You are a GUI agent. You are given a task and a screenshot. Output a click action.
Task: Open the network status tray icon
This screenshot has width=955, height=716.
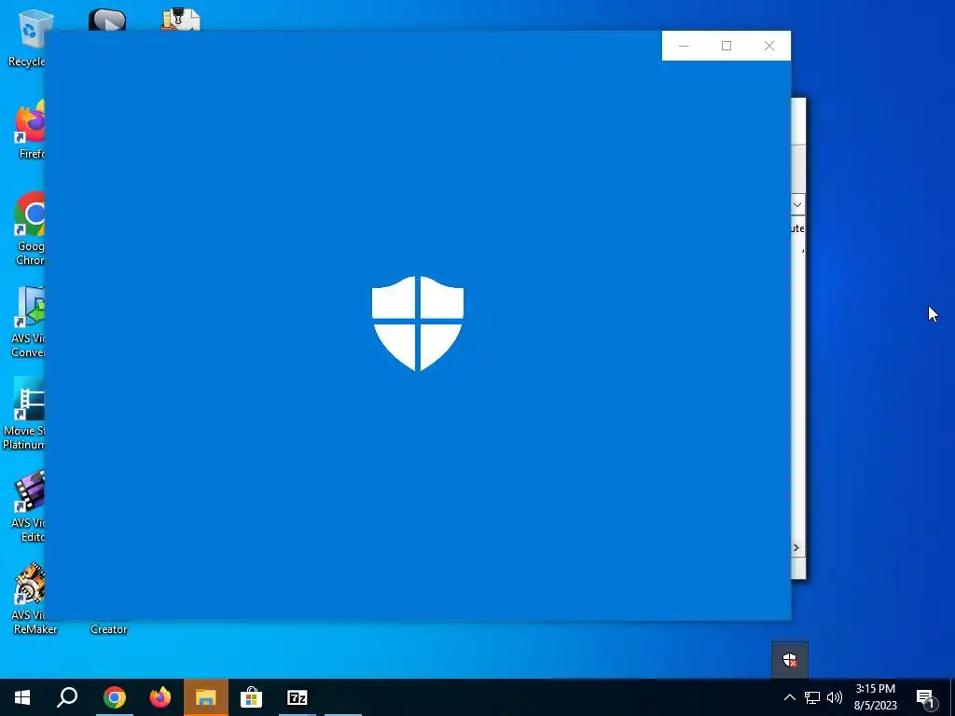pos(812,697)
